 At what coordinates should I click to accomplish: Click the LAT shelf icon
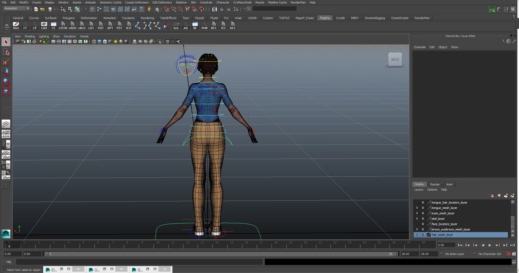tap(91, 26)
